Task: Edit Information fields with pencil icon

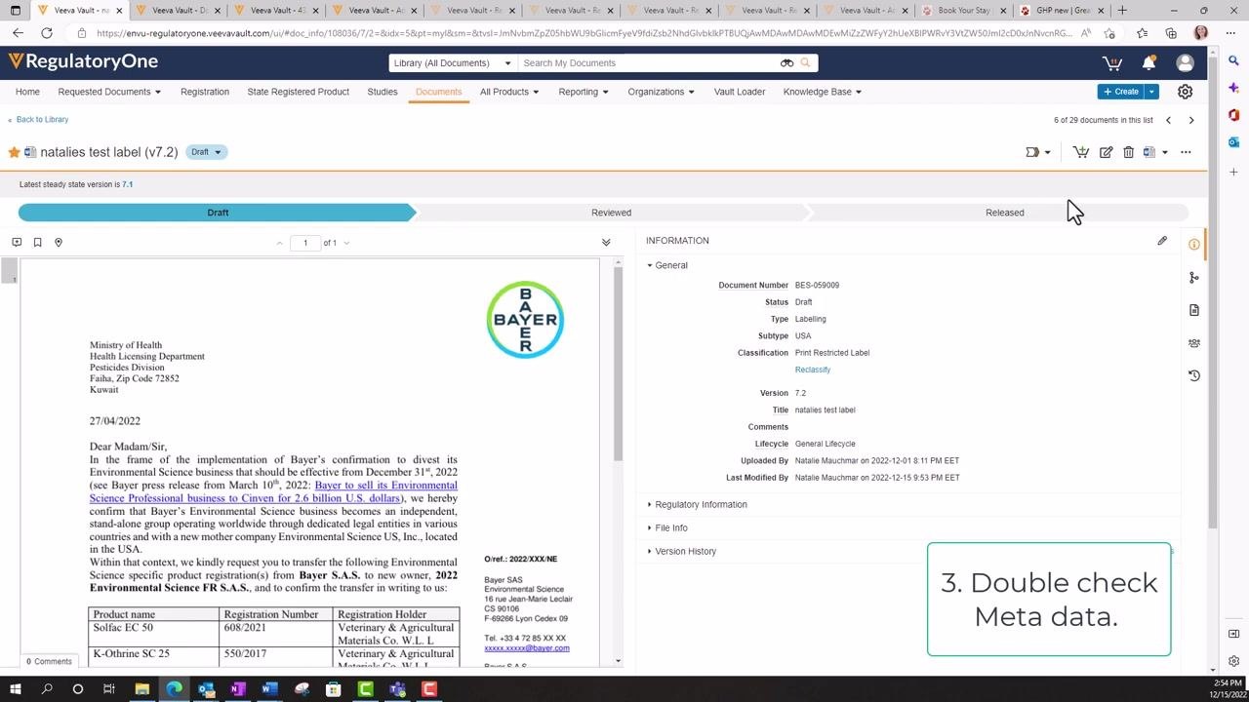Action: [x=1162, y=241]
